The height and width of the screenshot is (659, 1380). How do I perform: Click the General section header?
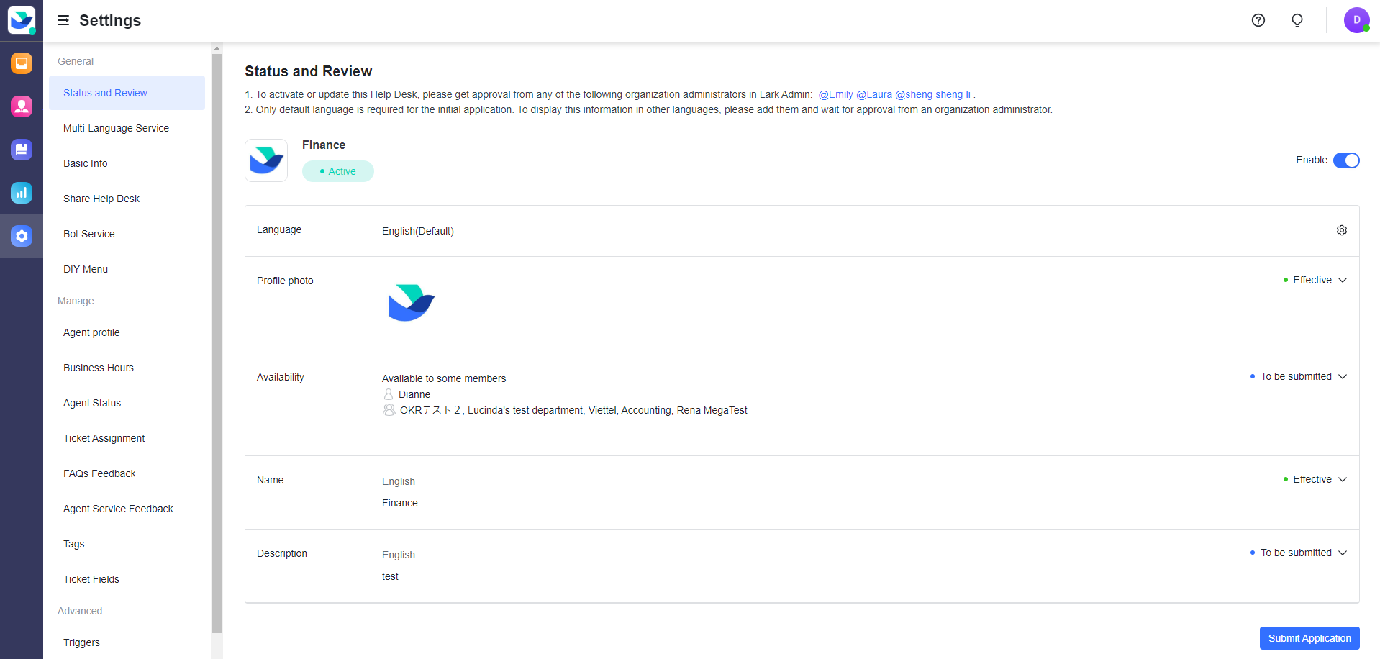point(76,61)
